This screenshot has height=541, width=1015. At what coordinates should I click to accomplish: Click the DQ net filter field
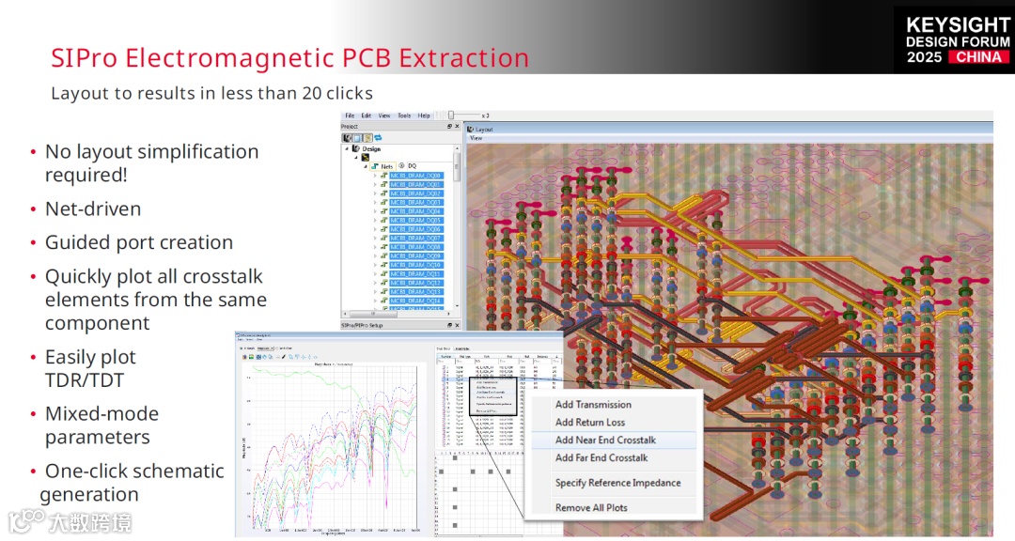point(429,165)
